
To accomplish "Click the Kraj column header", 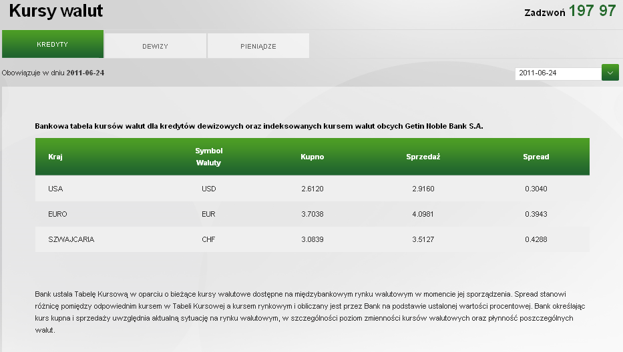I will (x=55, y=157).
